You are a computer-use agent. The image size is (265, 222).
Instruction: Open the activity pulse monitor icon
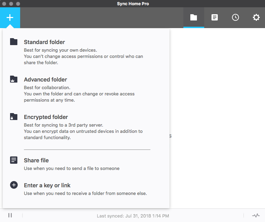pos(256,215)
